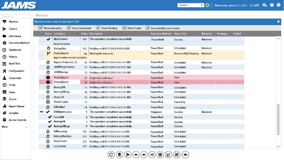Screen dimensions: 284x160
Task: Toggle the Show Completed checkbox
Action: (69, 28)
